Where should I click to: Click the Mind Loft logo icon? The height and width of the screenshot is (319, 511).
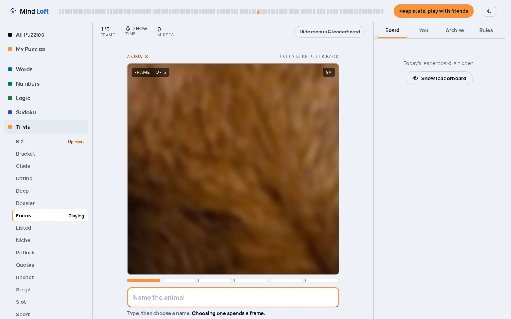click(13, 11)
